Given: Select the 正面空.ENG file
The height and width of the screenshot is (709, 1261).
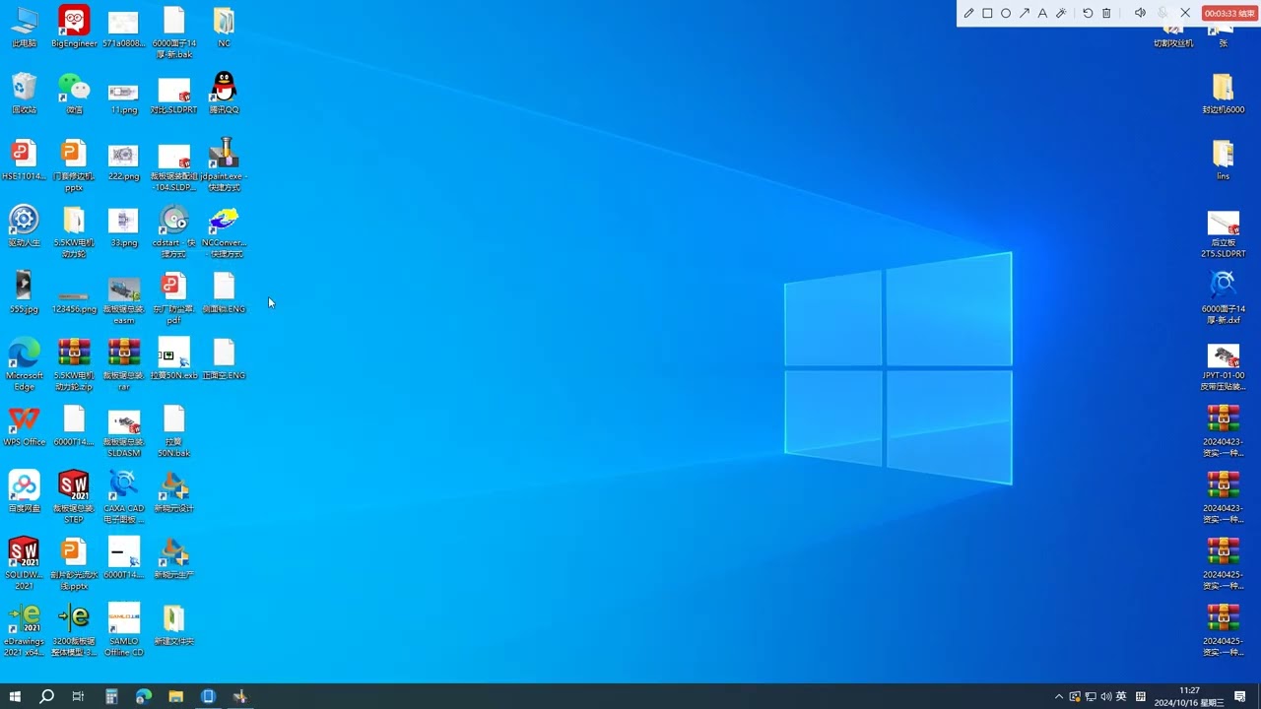Looking at the screenshot, I should [x=224, y=359].
